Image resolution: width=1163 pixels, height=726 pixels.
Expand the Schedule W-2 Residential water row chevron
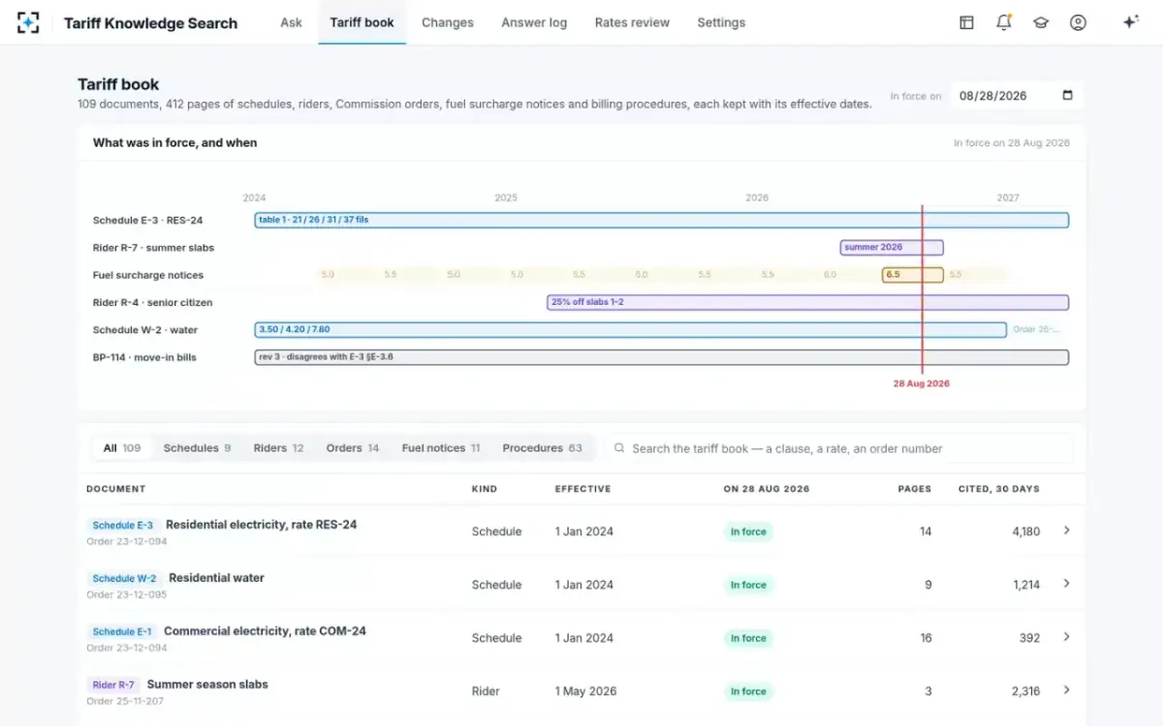[1066, 584]
